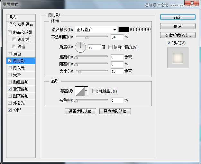Click the 不透明度 value field
The image size is (201, 164).
tap(117, 37)
